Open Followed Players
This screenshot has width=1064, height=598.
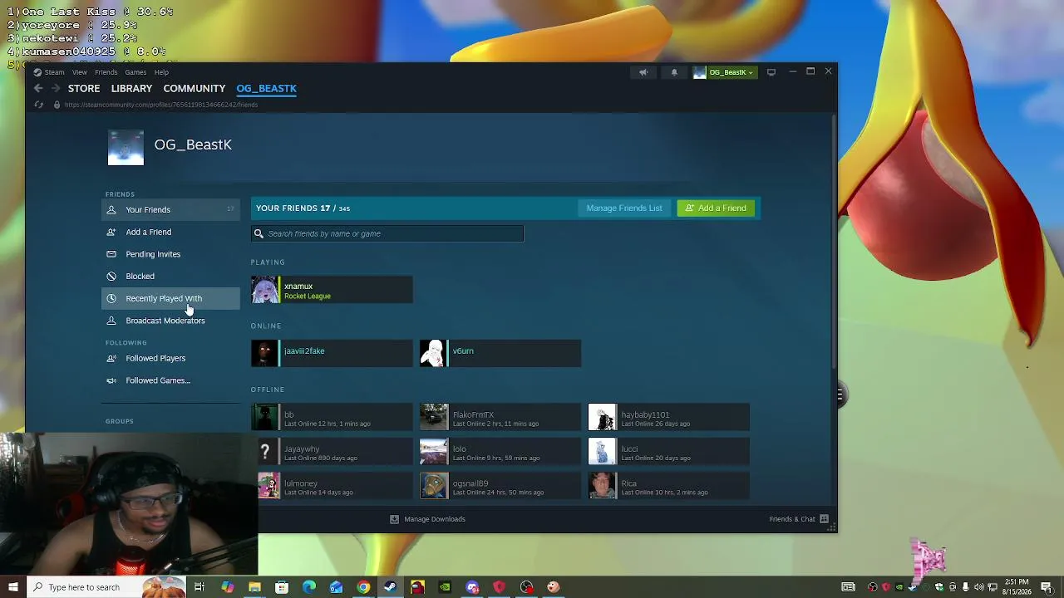(x=171, y=358)
